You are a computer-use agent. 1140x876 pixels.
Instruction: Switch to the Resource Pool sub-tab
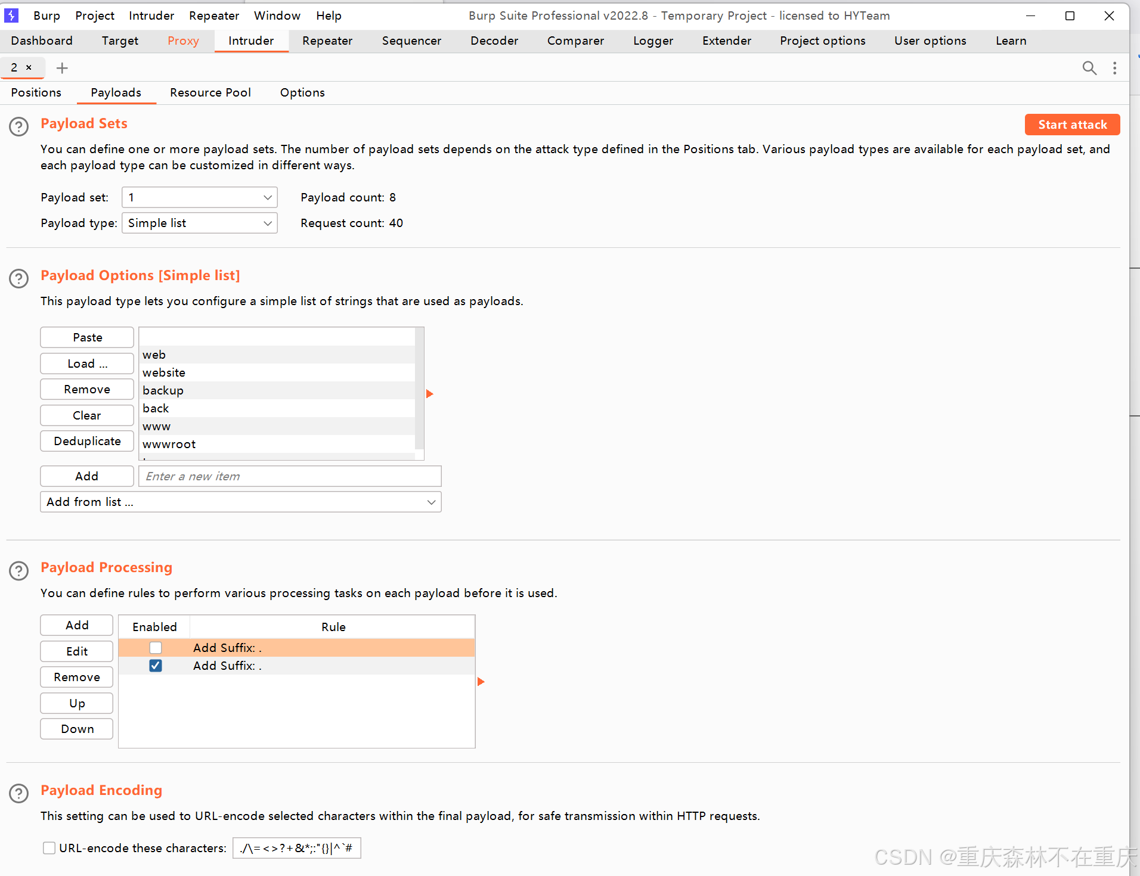coord(210,92)
